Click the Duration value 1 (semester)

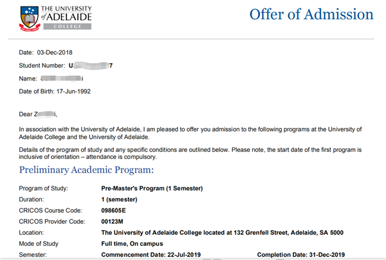coord(124,199)
